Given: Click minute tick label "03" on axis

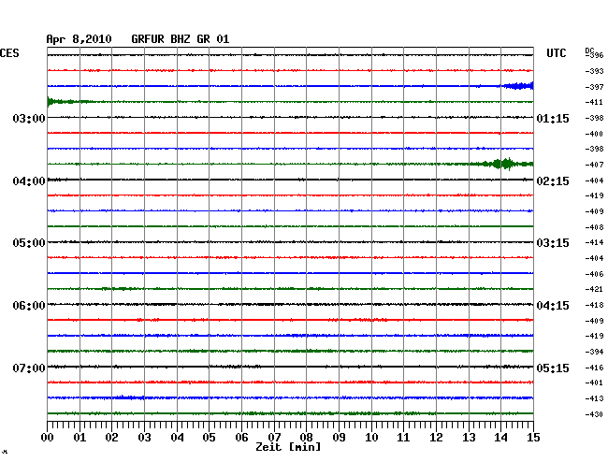Looking at the screenshot, I should coord(144,437).
